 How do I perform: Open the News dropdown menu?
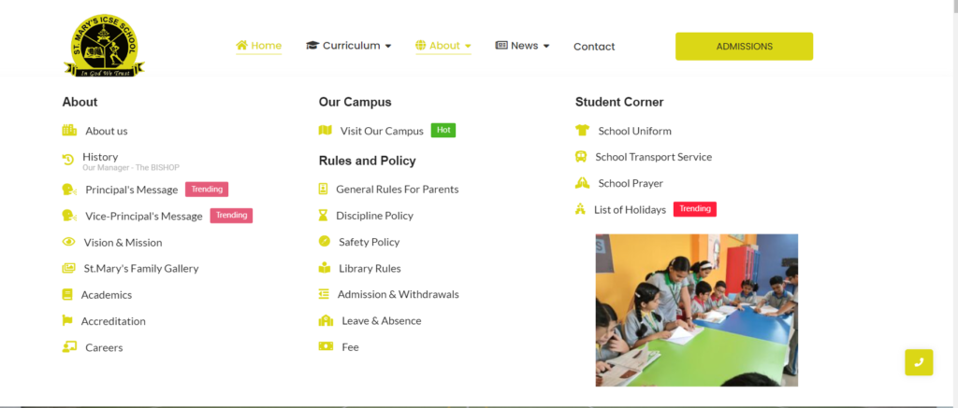coord(522,46)
